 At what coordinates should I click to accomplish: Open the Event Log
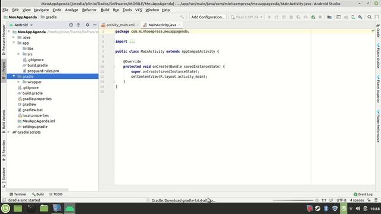pos(363,194)
